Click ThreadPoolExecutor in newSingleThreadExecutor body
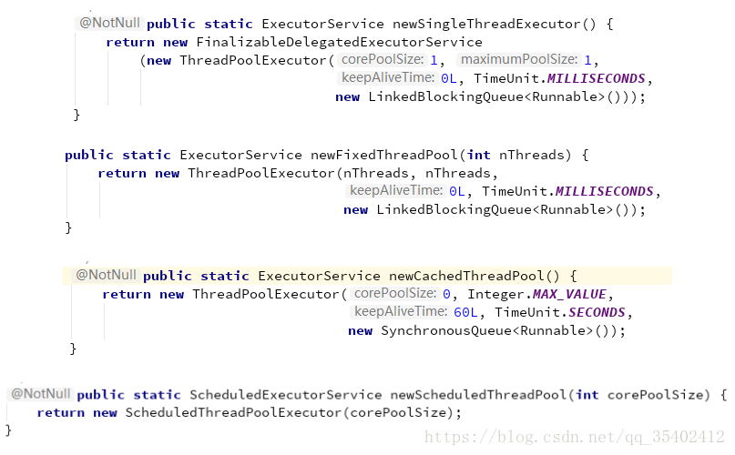This screenshot has height=455, width=735. pos(253,60)
